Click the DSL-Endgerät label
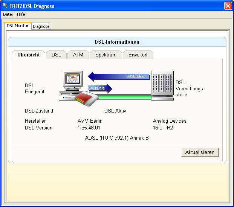 (x=34, y=88)
